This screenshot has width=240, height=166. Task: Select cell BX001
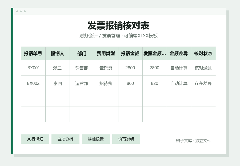(33, 68)
